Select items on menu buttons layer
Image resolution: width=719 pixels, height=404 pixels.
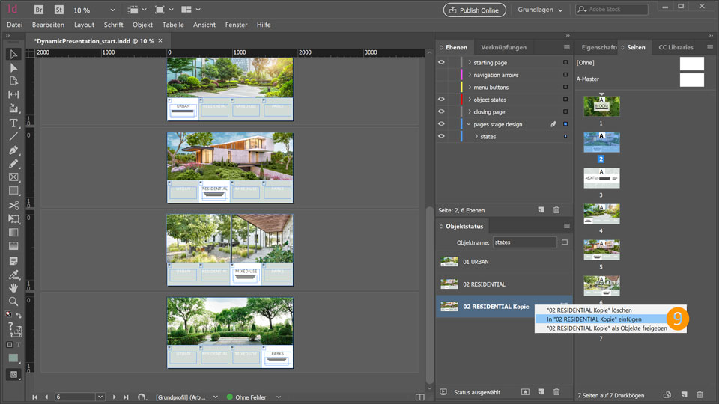click(x=565, y=87)
